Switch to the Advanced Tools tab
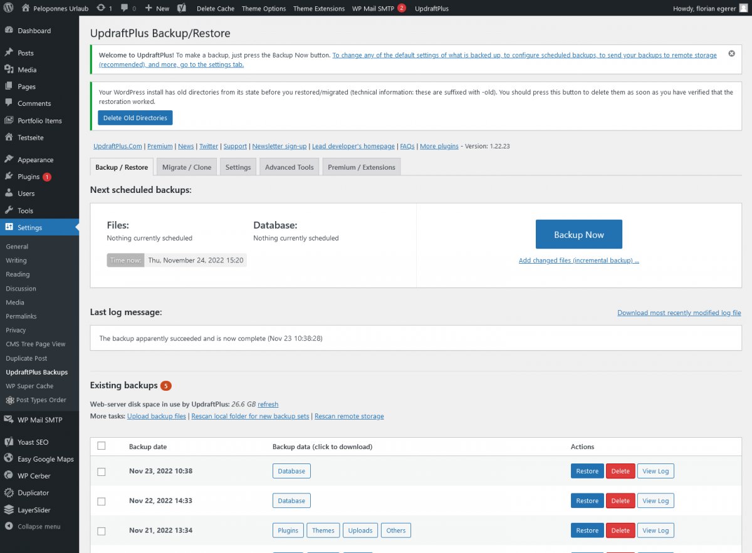Image resolution: width=752 pixels, height=553 pixels. tap(289, 167)
